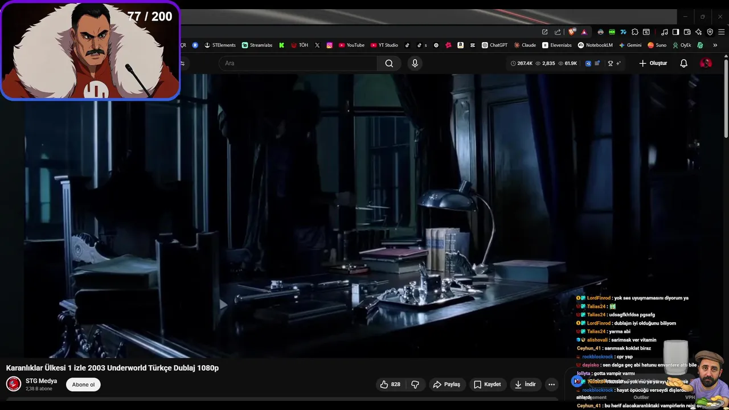Click the first TikTok bookmark icon
Screen dimensions: 729x410
pos(407,45)
